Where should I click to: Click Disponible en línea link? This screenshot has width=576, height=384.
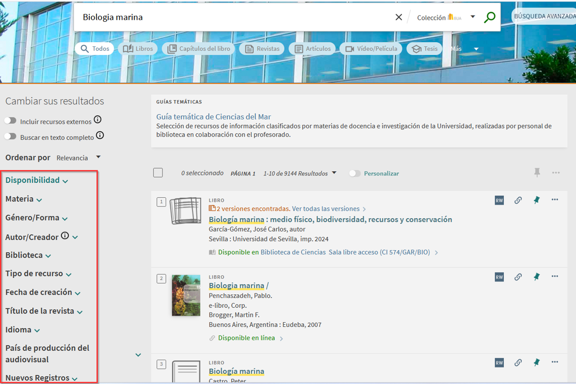[246, 338]
